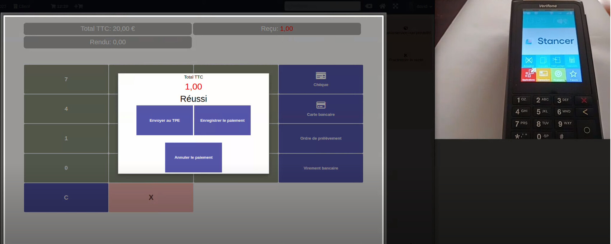Select Ordre de prélèvement payment method
611x244 pixels.
tap(321, 138)
